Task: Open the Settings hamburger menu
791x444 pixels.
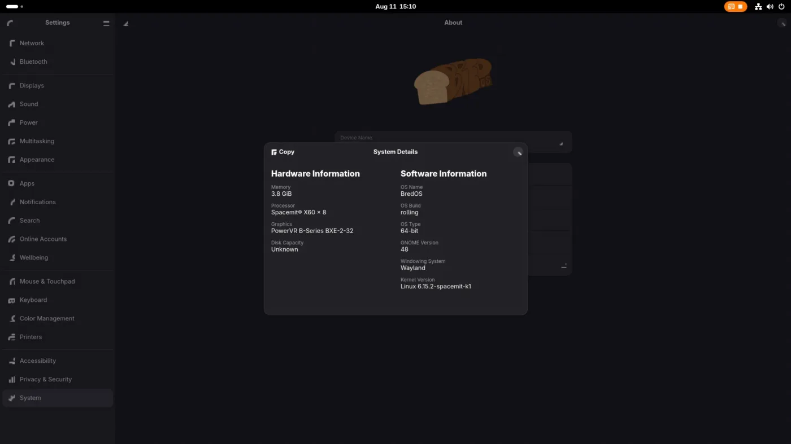Action: click(106, 23)
